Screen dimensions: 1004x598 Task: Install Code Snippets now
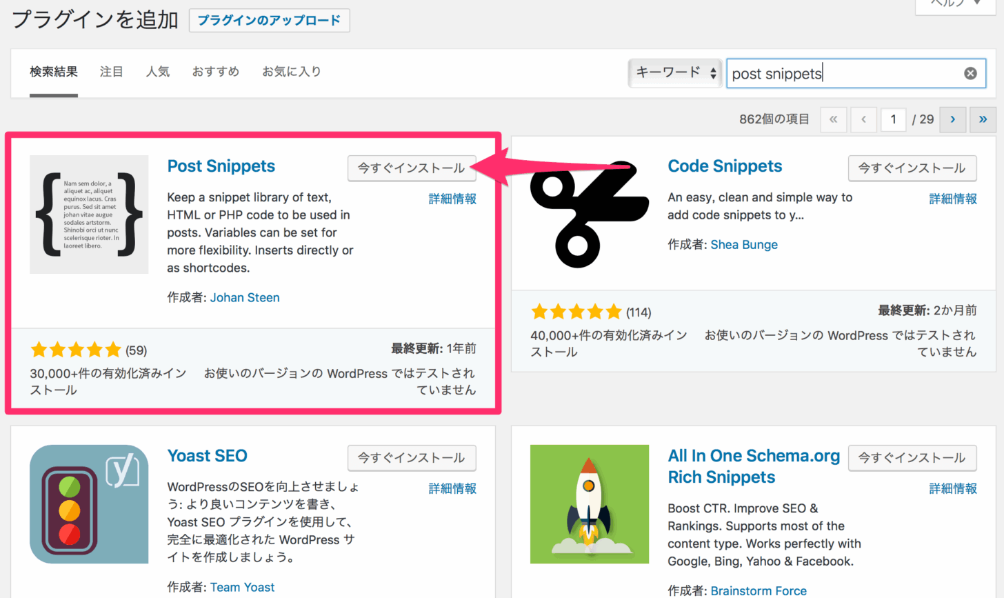[912, 168]
